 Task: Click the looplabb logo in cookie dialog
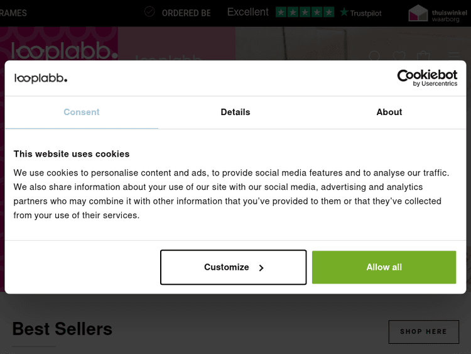[41, 79]
